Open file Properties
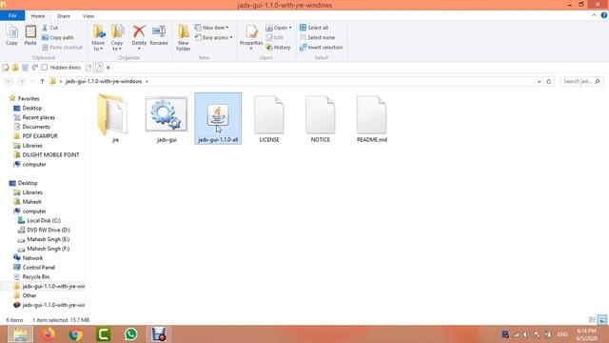This screenshot has height=343, width=609. pos(251,38)
